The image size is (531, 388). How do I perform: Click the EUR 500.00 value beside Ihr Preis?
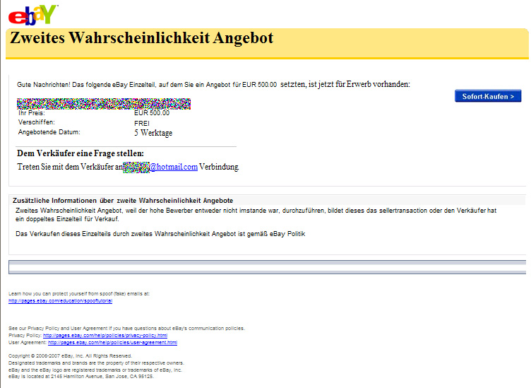pos(152,113)
